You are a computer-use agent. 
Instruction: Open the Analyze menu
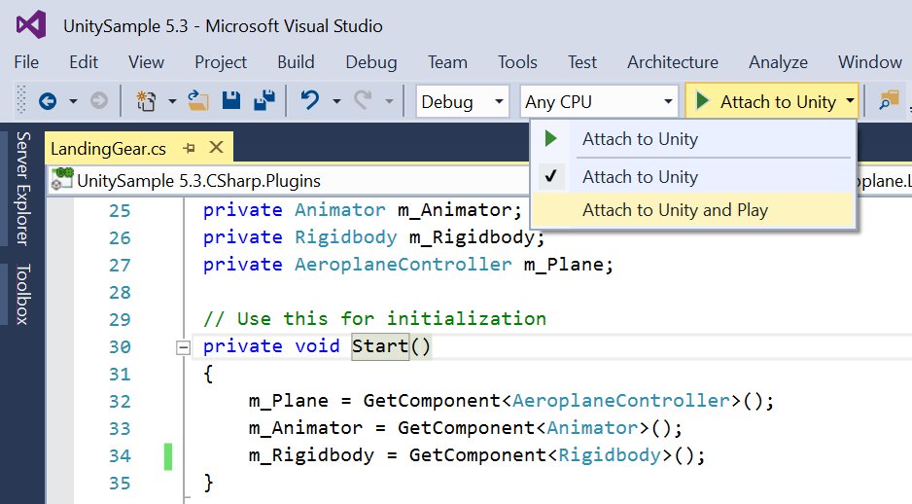coord(778,62)
